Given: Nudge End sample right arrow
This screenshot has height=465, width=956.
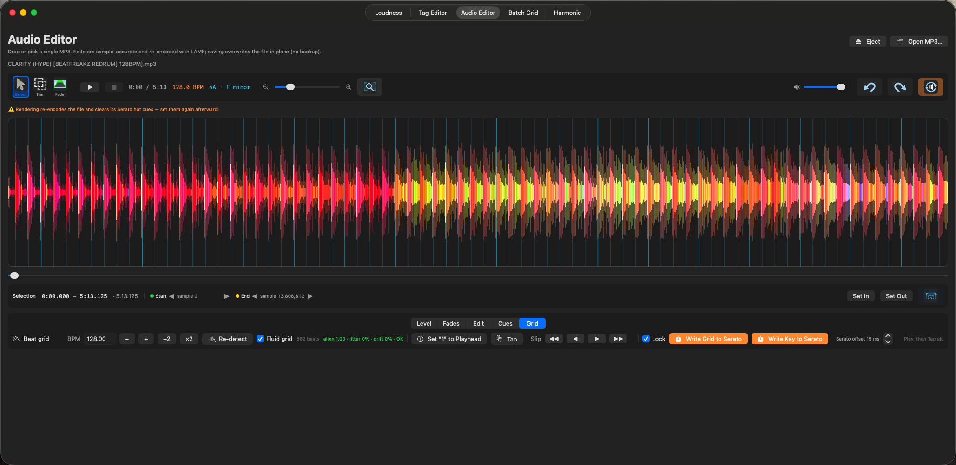Looking at the screenshot, I should 310,296.
